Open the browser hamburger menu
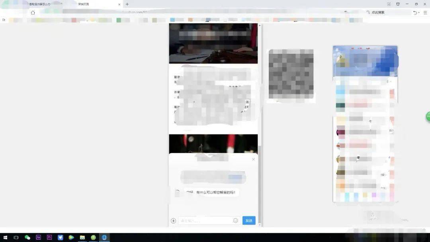Viewport: 430px width, 242px height. (x=425, y=12)
